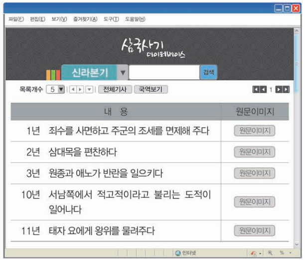The width and height of the screenshot is (305, 260).
Task: Open 원문이미지 for the 11년 entry
Action: pyautogui.click(x=255, y=231)
